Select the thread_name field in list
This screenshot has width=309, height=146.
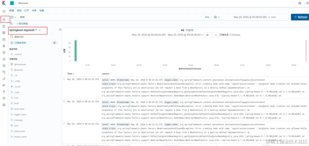pos(20,137)
